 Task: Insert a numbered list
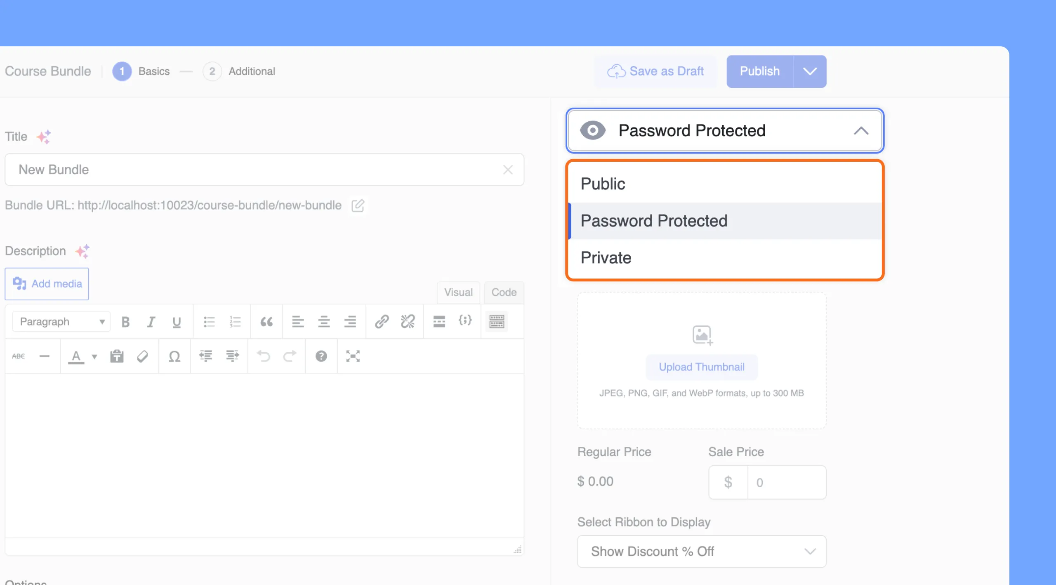coord(235,322)
